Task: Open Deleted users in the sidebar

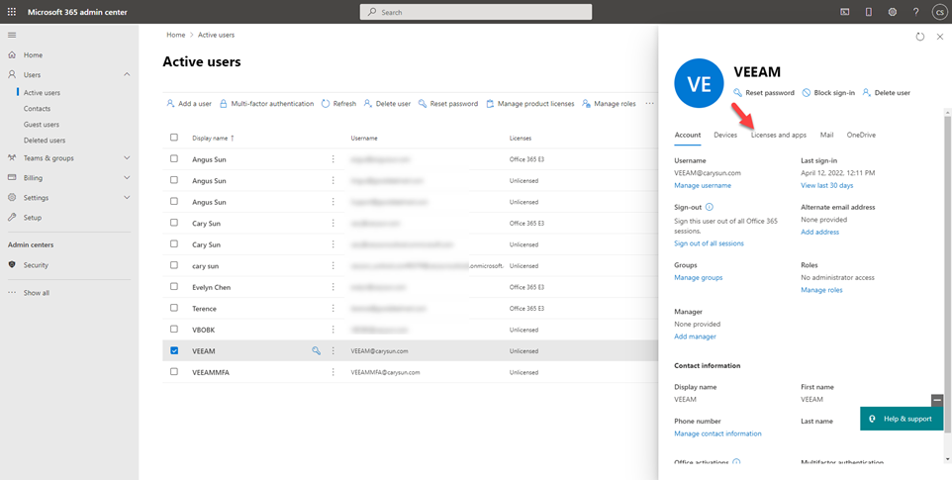Action: 45,141
